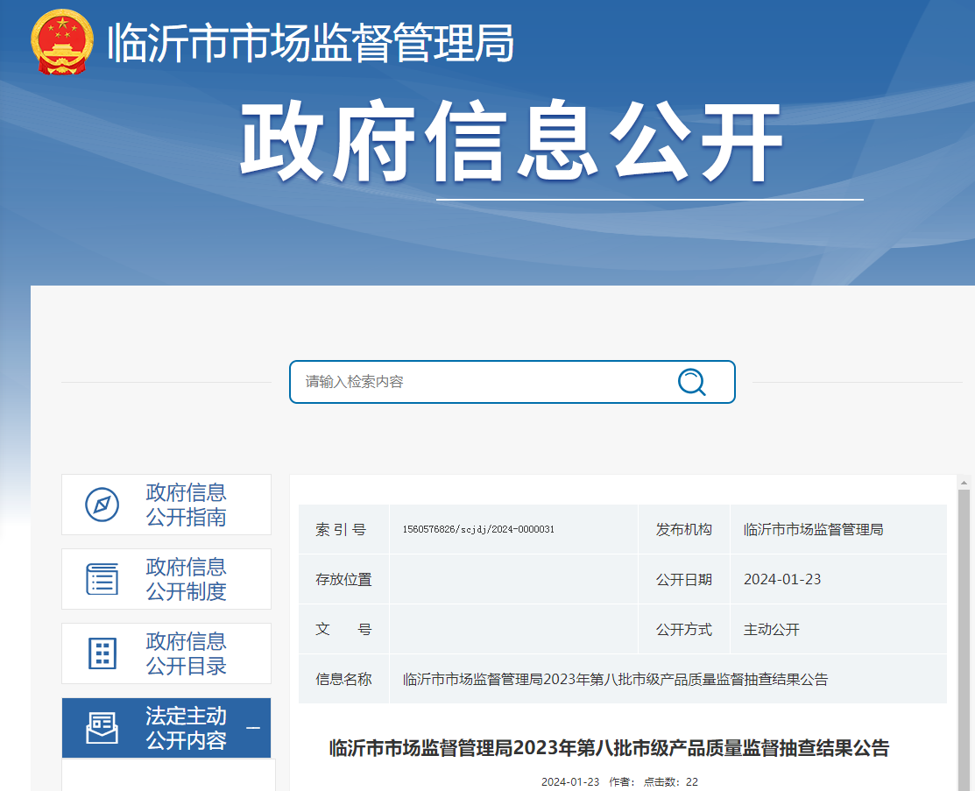Open 政府信息公开目录 menu item
Image resolution: width=975 pixels, height=791 pixels.
(166, 653)
